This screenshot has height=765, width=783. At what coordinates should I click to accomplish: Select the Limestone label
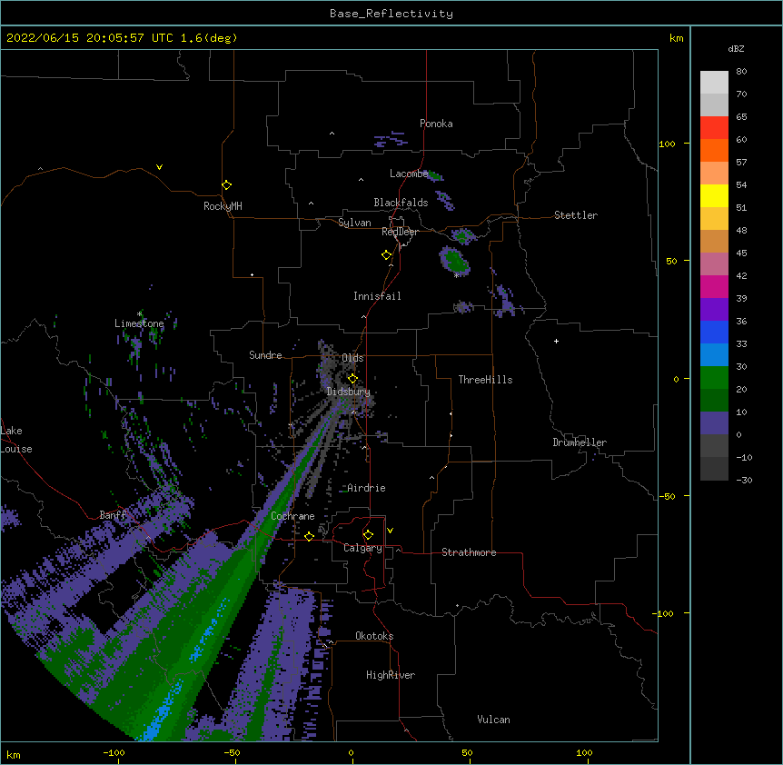point(139,323)
